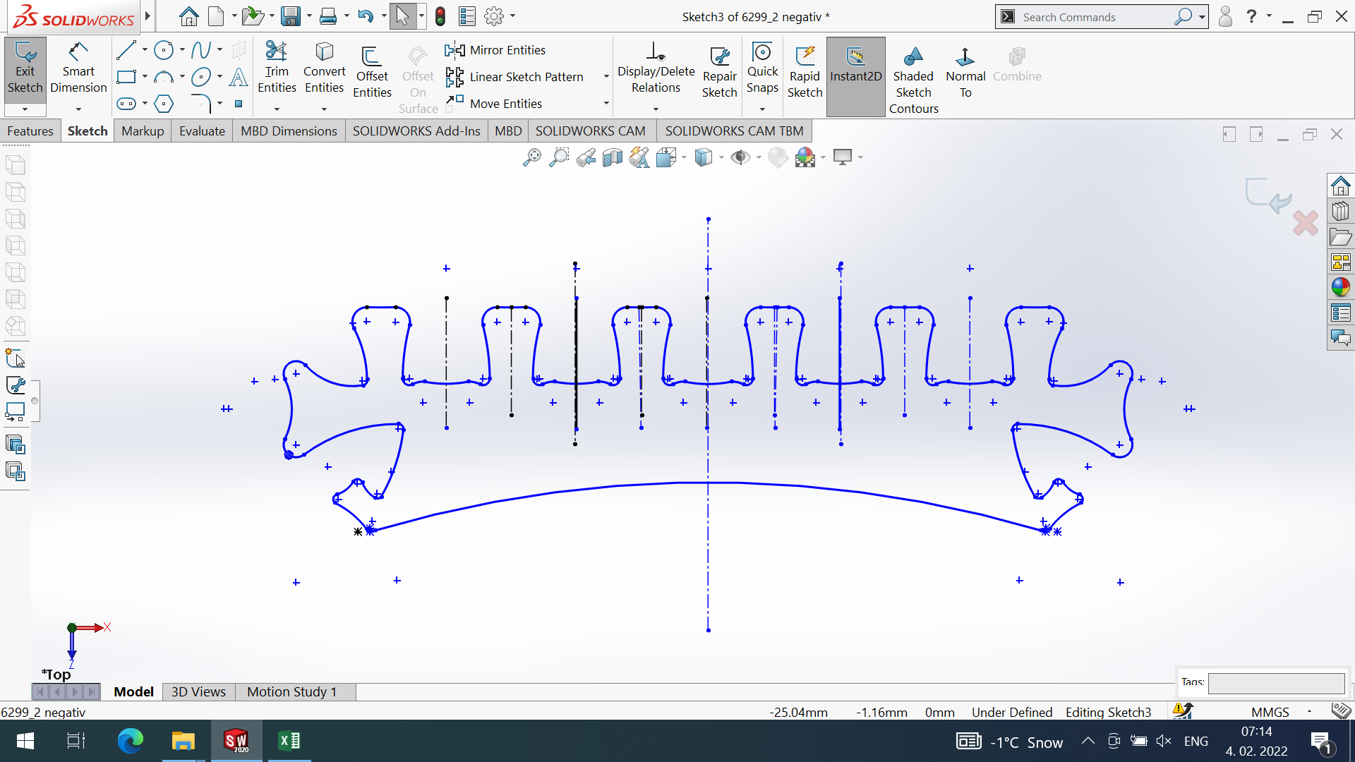Open Smart Dimension dropdown arrow
1355x762 pixels.
(x=78, y=109)
